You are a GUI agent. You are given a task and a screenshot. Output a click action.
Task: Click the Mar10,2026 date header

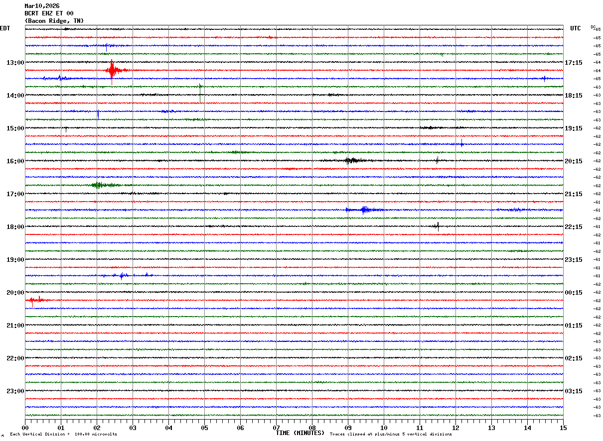pyautogui.click(x=42, y=6)
